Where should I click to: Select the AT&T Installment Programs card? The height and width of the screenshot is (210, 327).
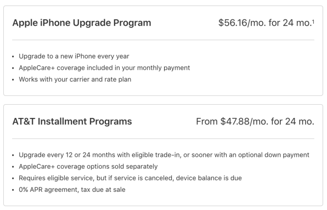coord(163,155)
